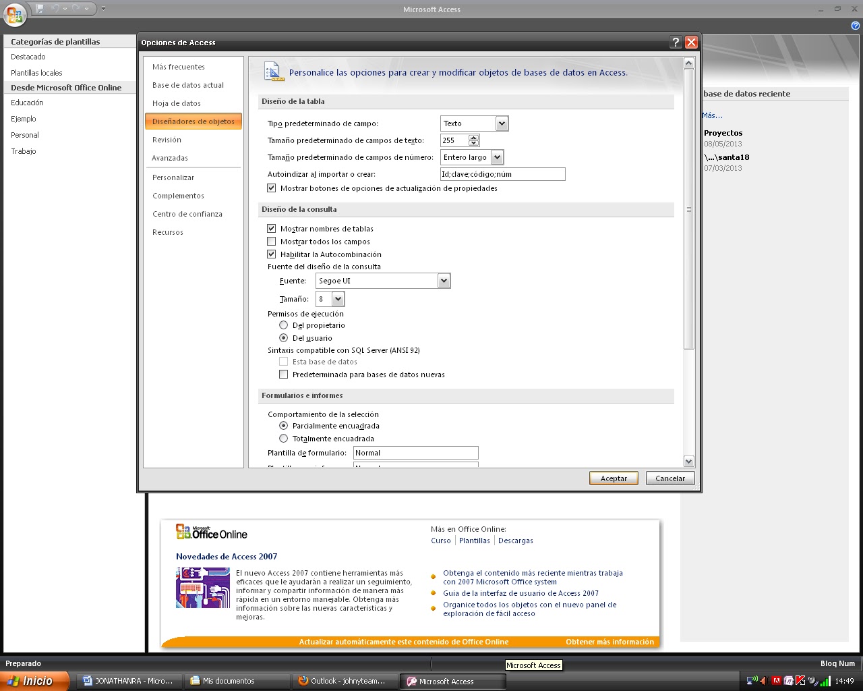The height and width of the screenshot is (691, 863).
Task: Click the Kaspersky tray icon
Action: click(x=800, y=681)
